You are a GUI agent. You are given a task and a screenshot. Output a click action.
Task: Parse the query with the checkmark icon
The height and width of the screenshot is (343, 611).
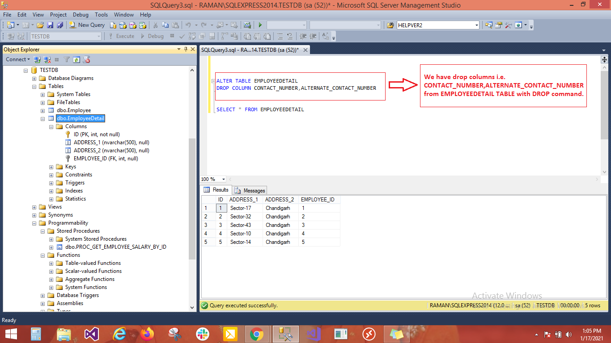[182, 36]
